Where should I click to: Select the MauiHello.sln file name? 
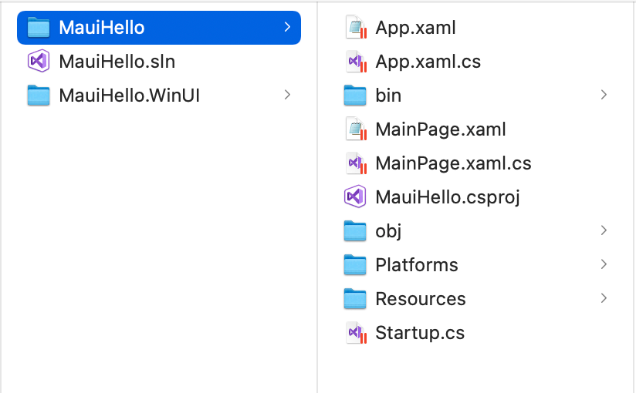pos(117,62)
